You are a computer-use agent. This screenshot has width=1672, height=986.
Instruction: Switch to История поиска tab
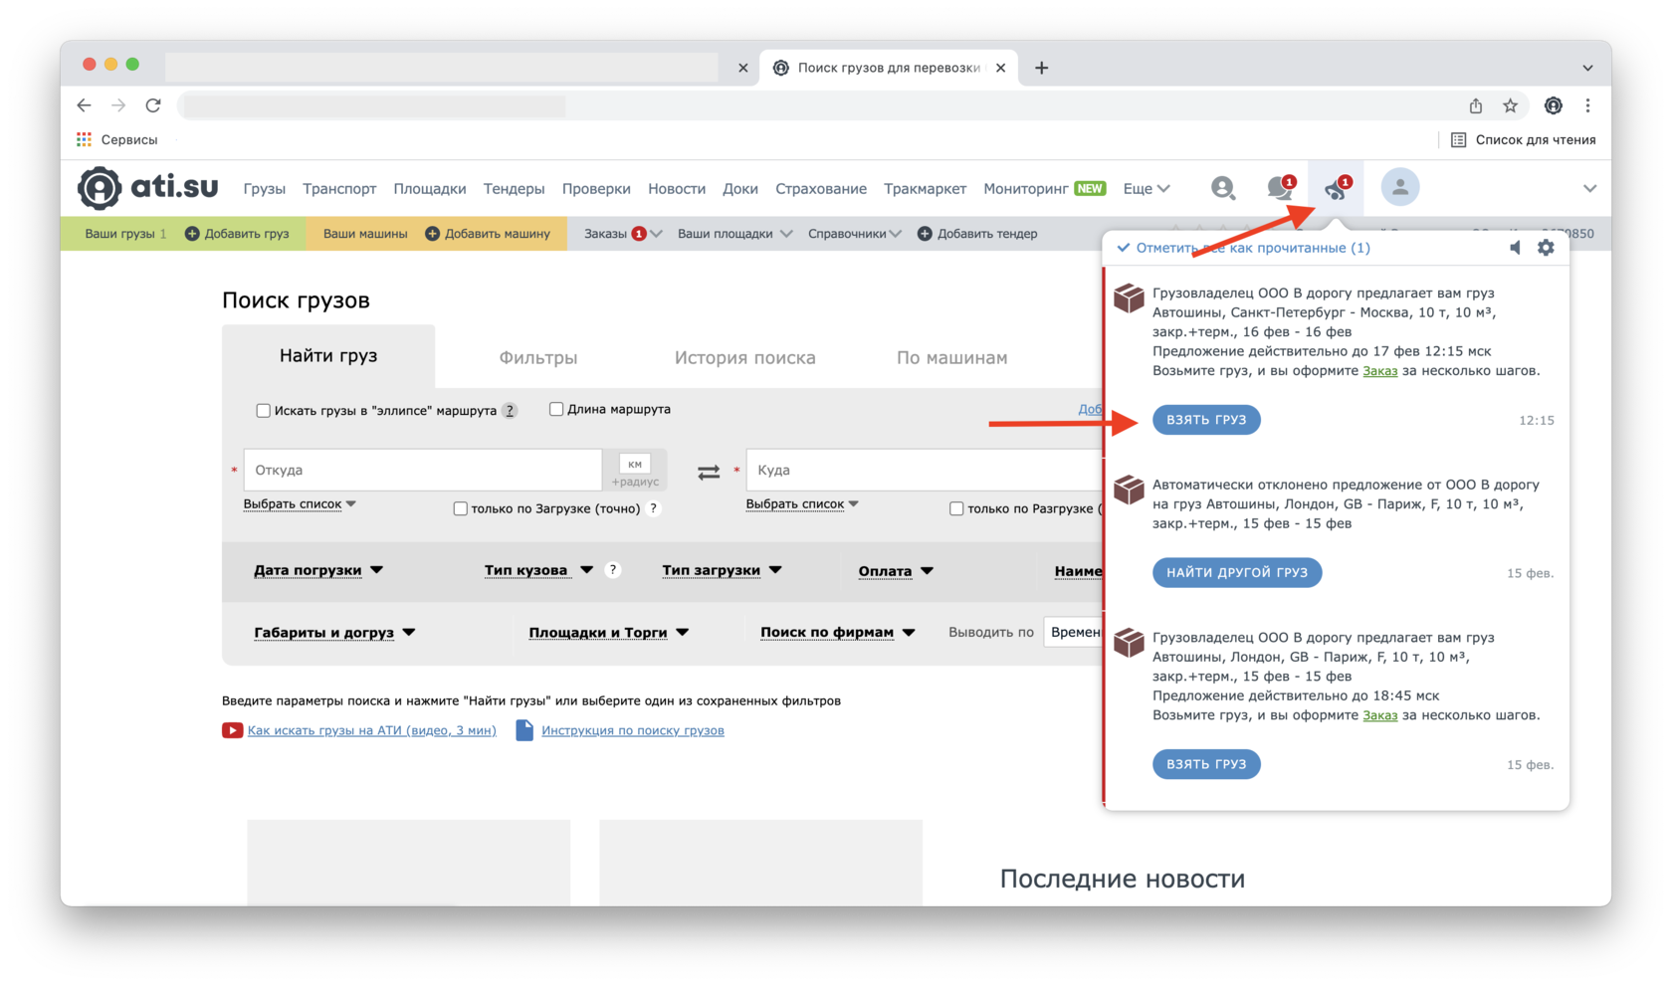click(745, 357)
